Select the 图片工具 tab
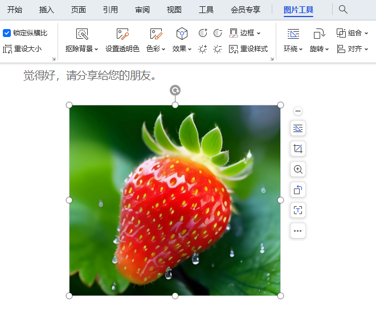Viewport: 376px width, 324px height. 299,10
